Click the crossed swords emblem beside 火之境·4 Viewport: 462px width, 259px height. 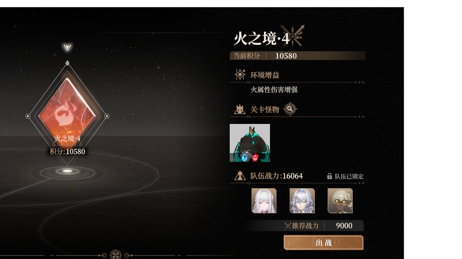pos(292,35)
